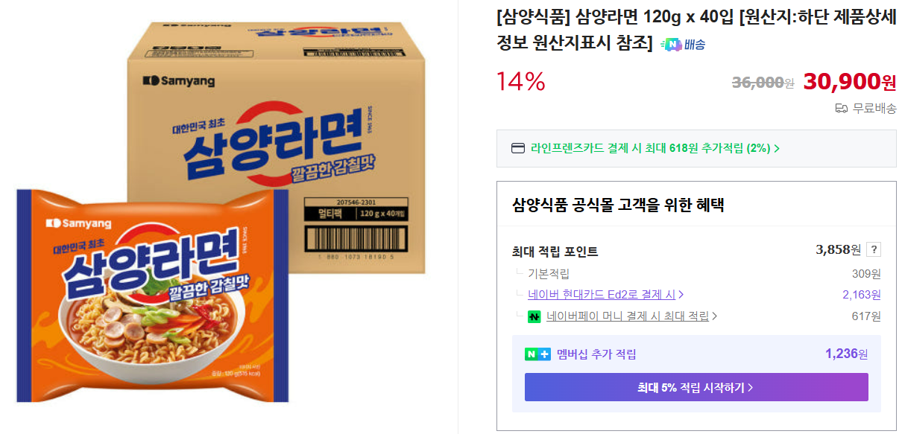
Task: Click the free shipping truck icon
Action: pyautogui.click(x=841, y=108)
